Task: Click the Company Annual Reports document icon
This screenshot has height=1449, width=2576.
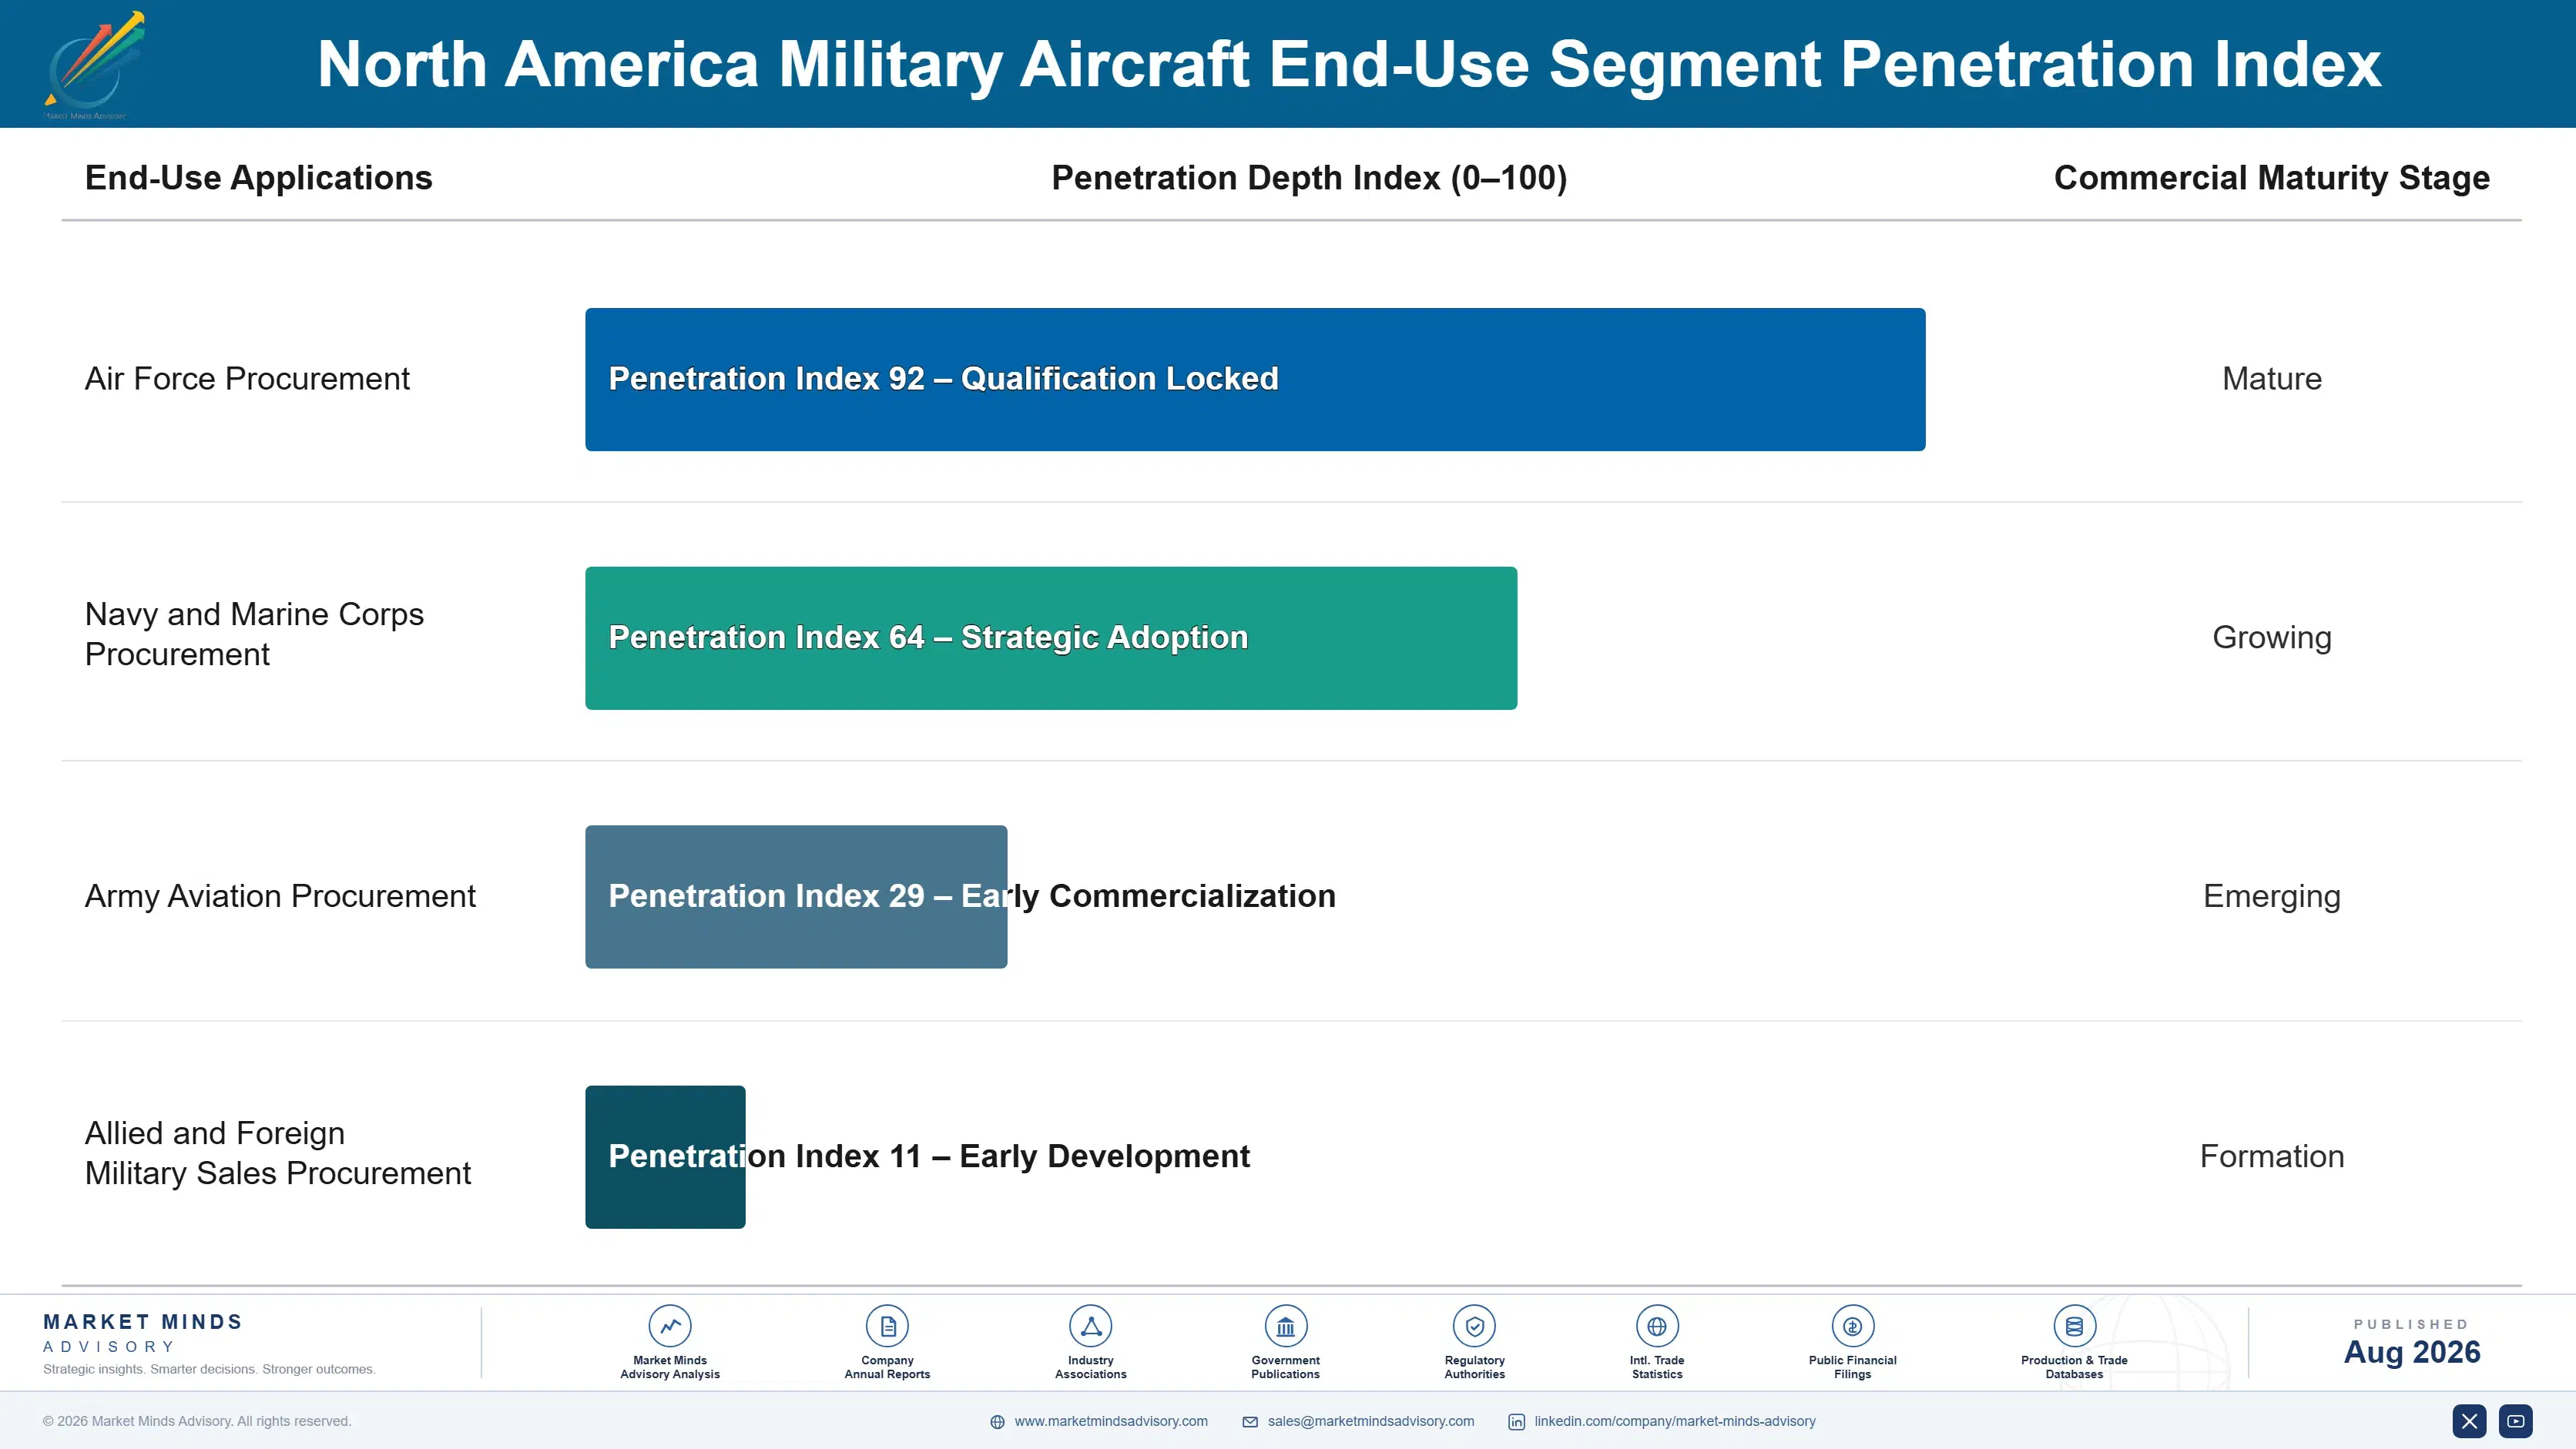Action: click(887, 1326)
